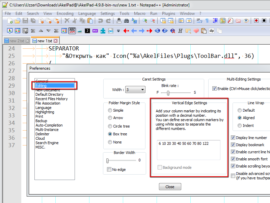Open Find with the first binoculars icon
The image size is (270, 203).
(x=119, y=21)
